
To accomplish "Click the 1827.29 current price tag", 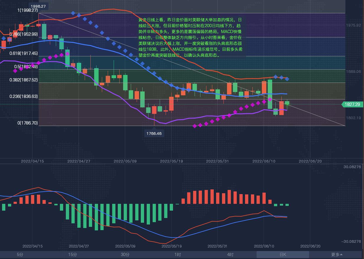I will [352, 104].
